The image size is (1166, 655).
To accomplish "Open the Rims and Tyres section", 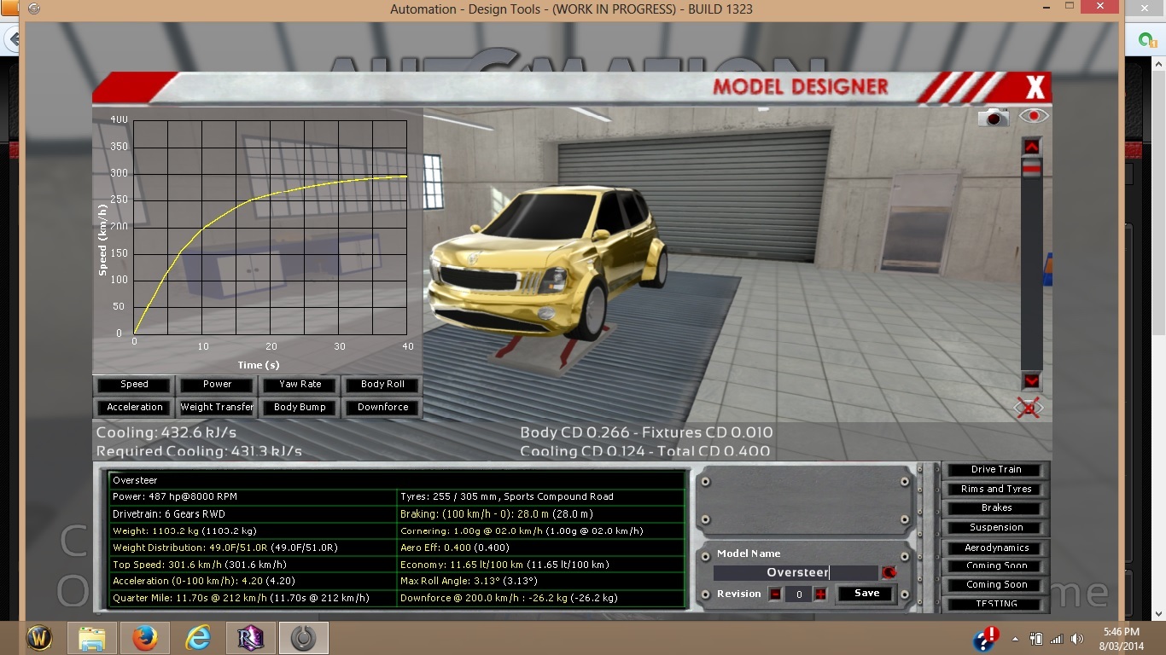I will click(x=995, y=490).
